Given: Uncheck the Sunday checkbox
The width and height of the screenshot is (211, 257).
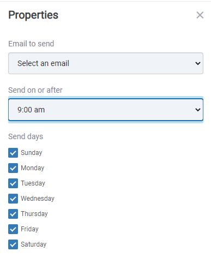Looking at the screenshot, I should [x=13, y=153].
